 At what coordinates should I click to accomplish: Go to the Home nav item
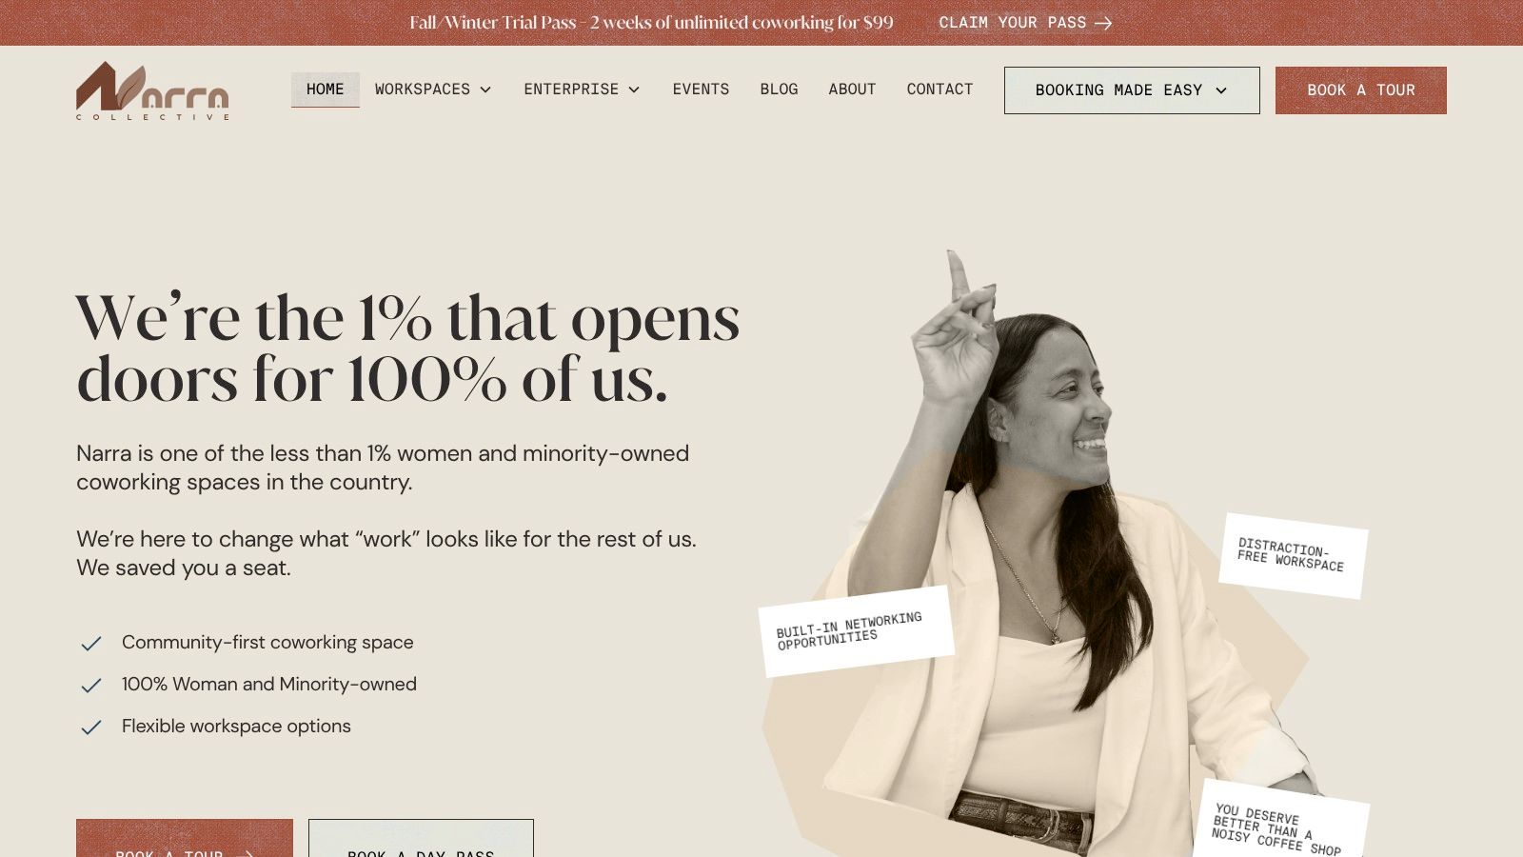[325, 90]
